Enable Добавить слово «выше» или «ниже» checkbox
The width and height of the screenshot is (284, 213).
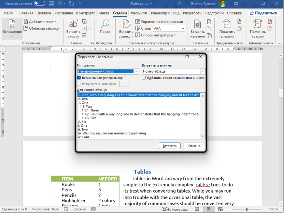click(144, 78)
